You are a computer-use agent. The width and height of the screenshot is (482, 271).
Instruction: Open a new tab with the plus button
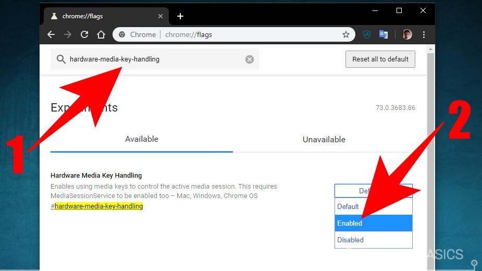180,16
